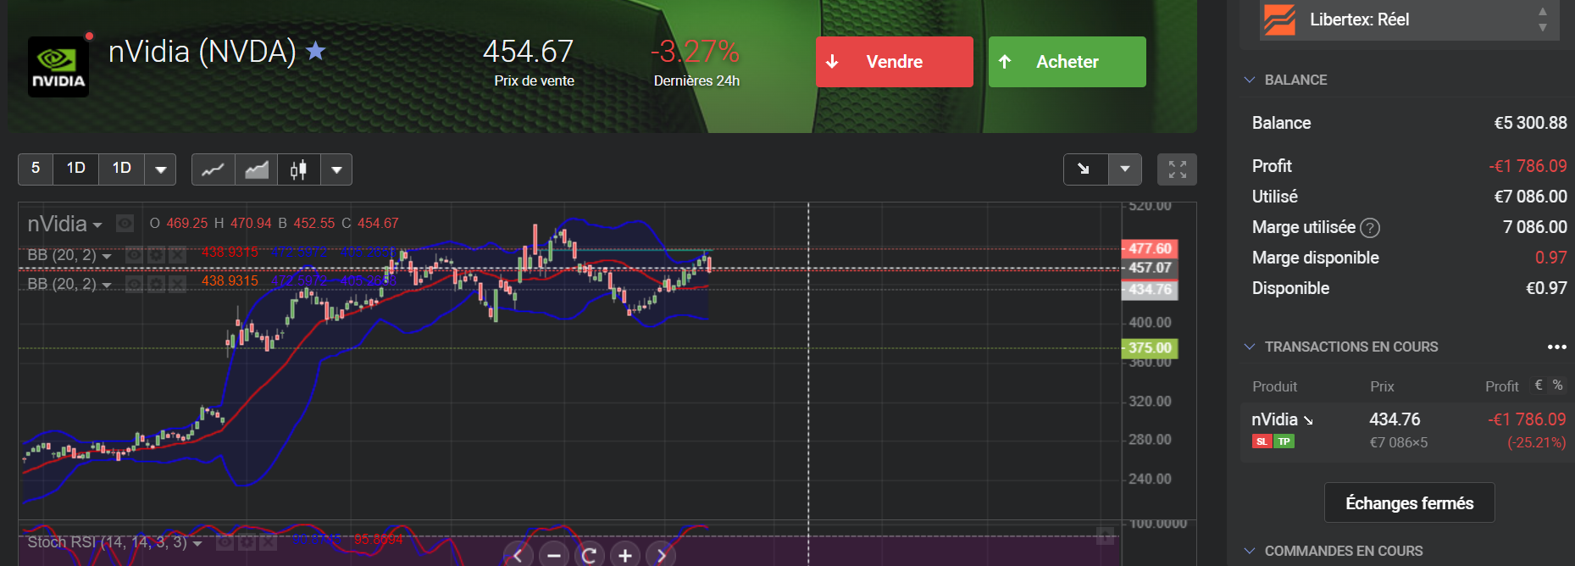
Task: Click the red Vendre button
Action: [x=894, y=62]
